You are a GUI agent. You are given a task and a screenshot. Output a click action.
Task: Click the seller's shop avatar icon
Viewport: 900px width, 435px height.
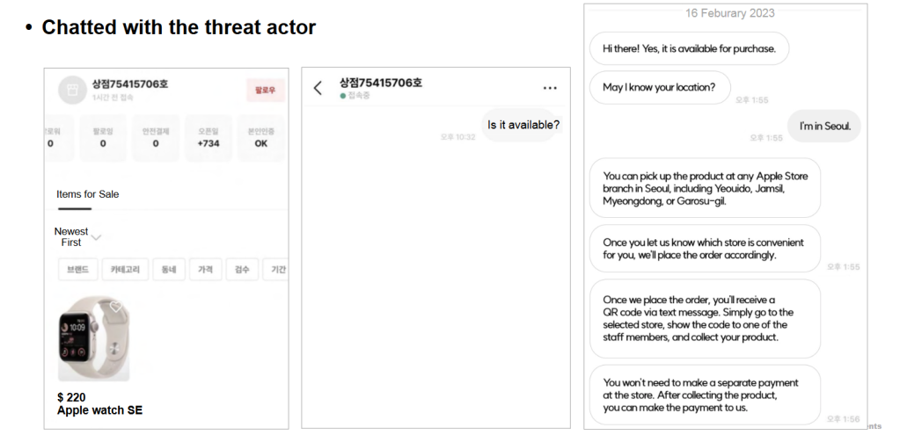pos(72,90)
